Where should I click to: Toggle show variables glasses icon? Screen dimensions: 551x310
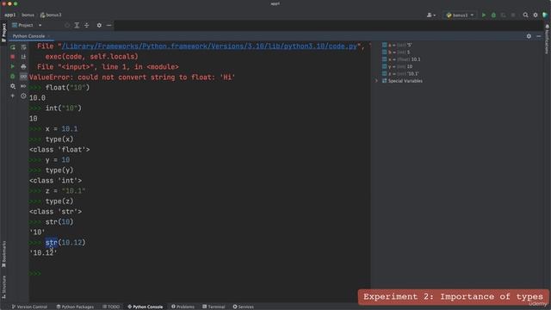[23, 77]
